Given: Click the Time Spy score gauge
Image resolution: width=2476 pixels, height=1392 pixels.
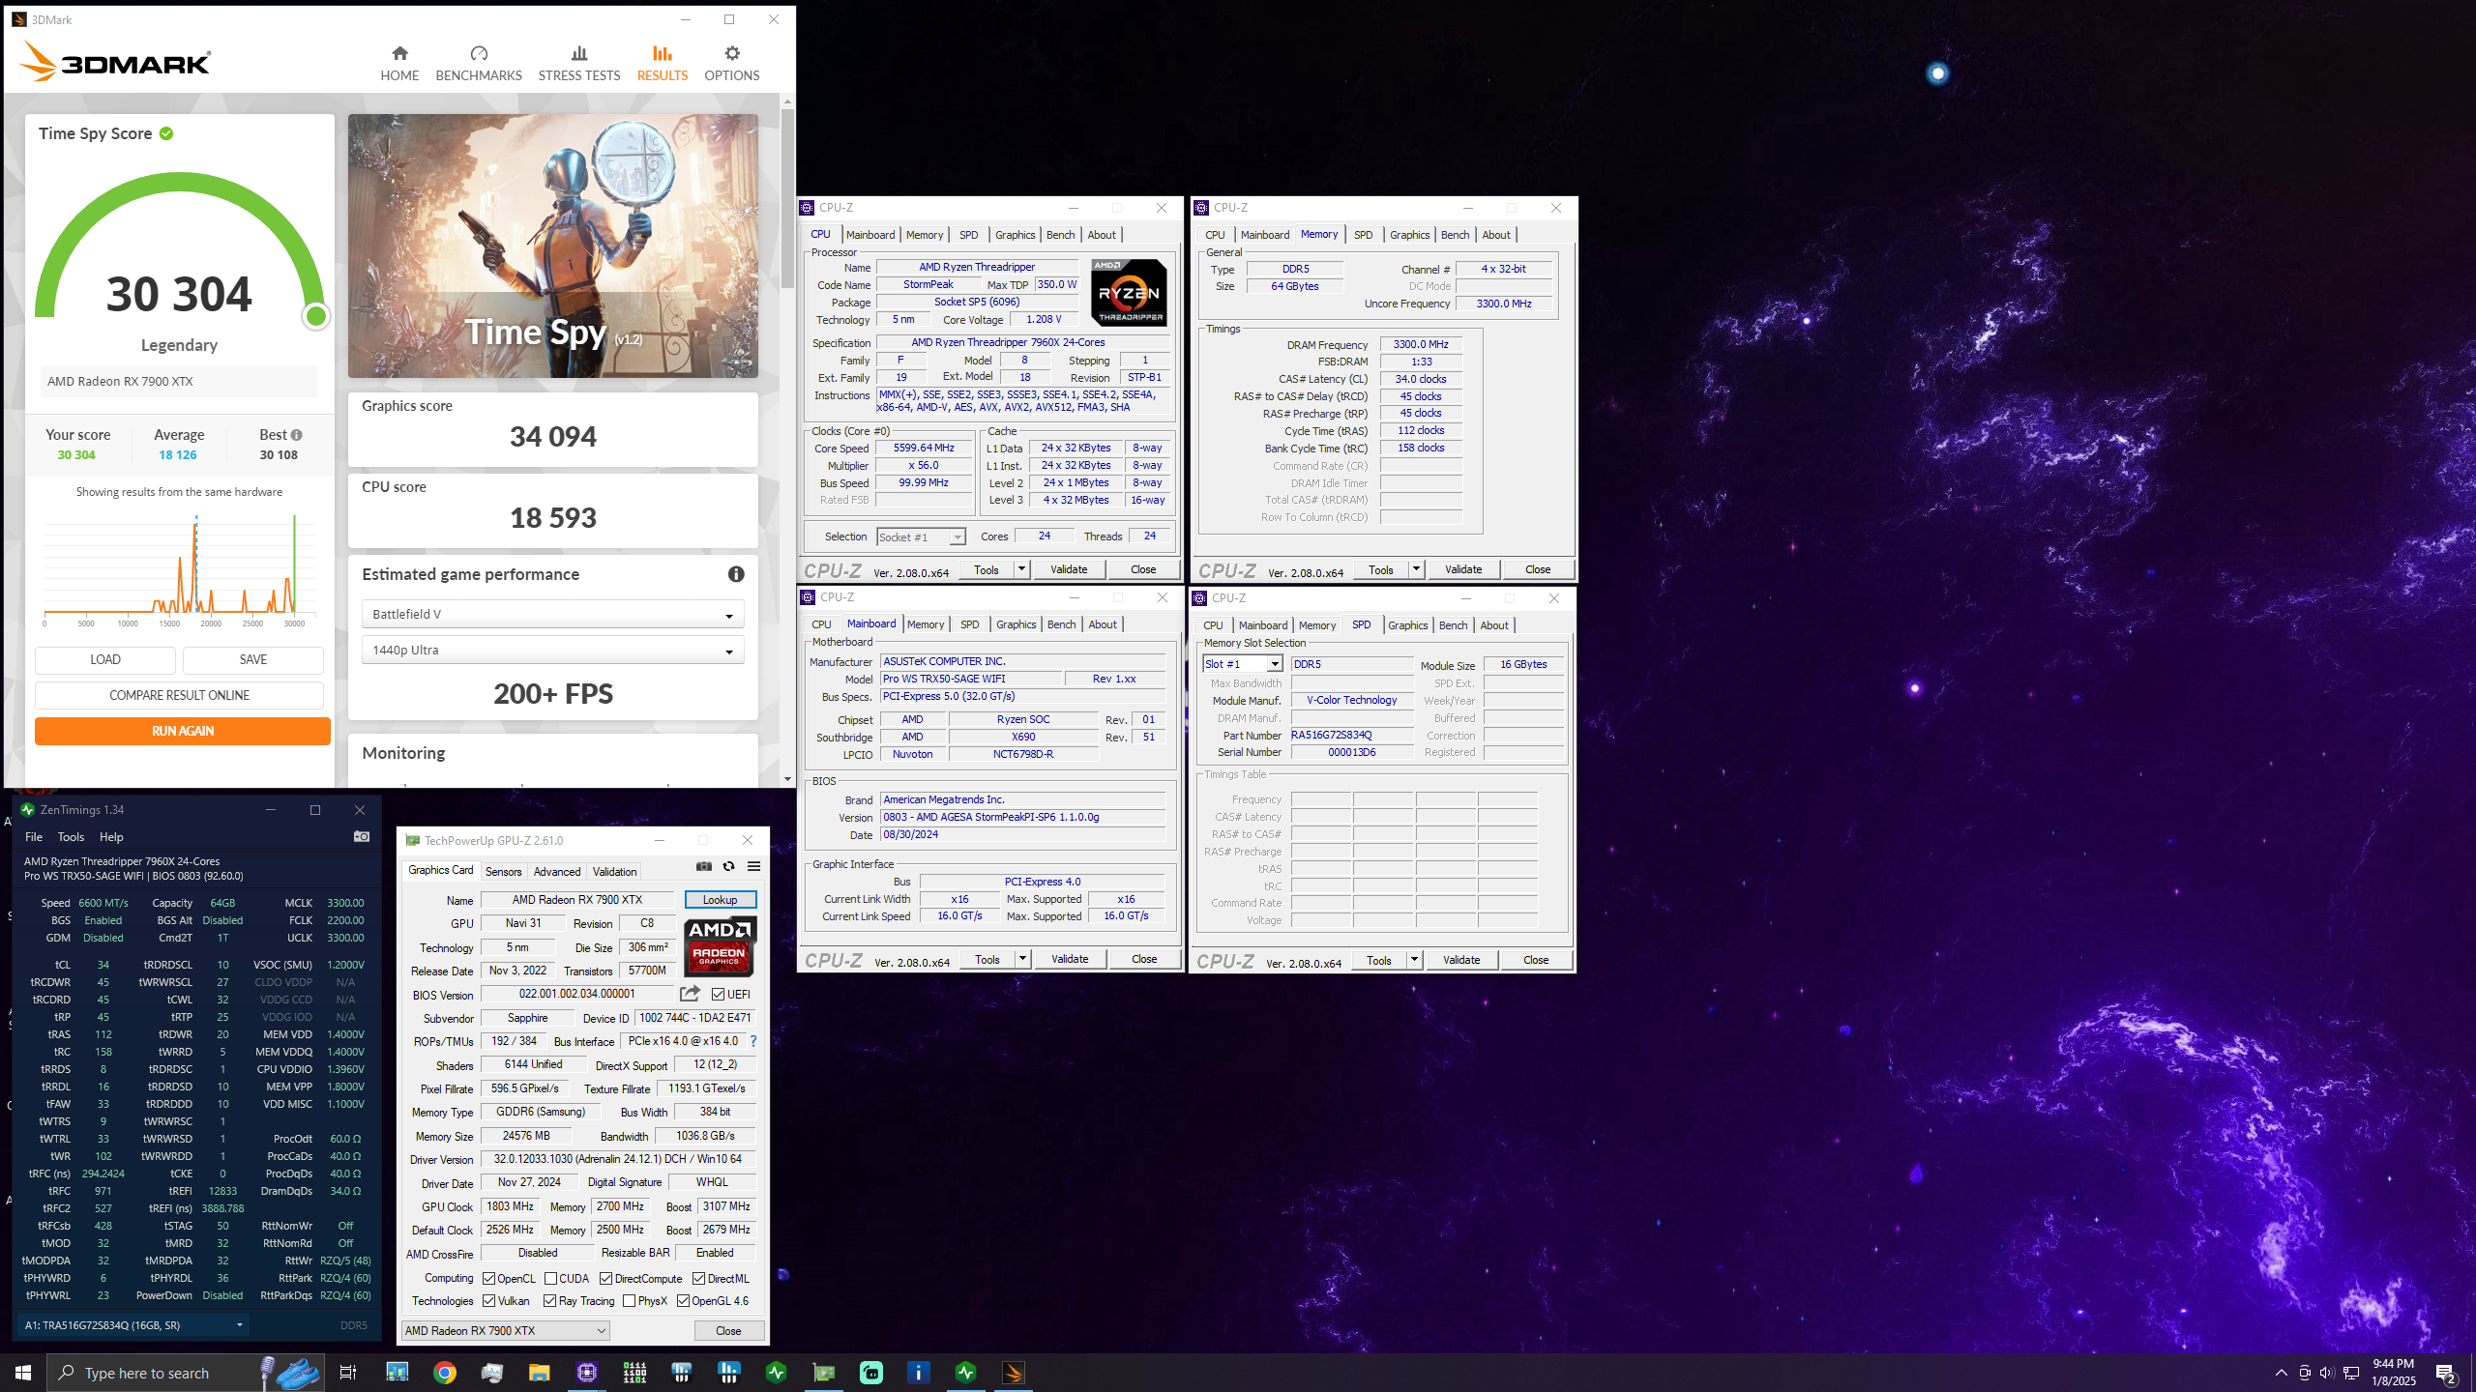Looking at the screenshot, I should (x=180, y=251).
